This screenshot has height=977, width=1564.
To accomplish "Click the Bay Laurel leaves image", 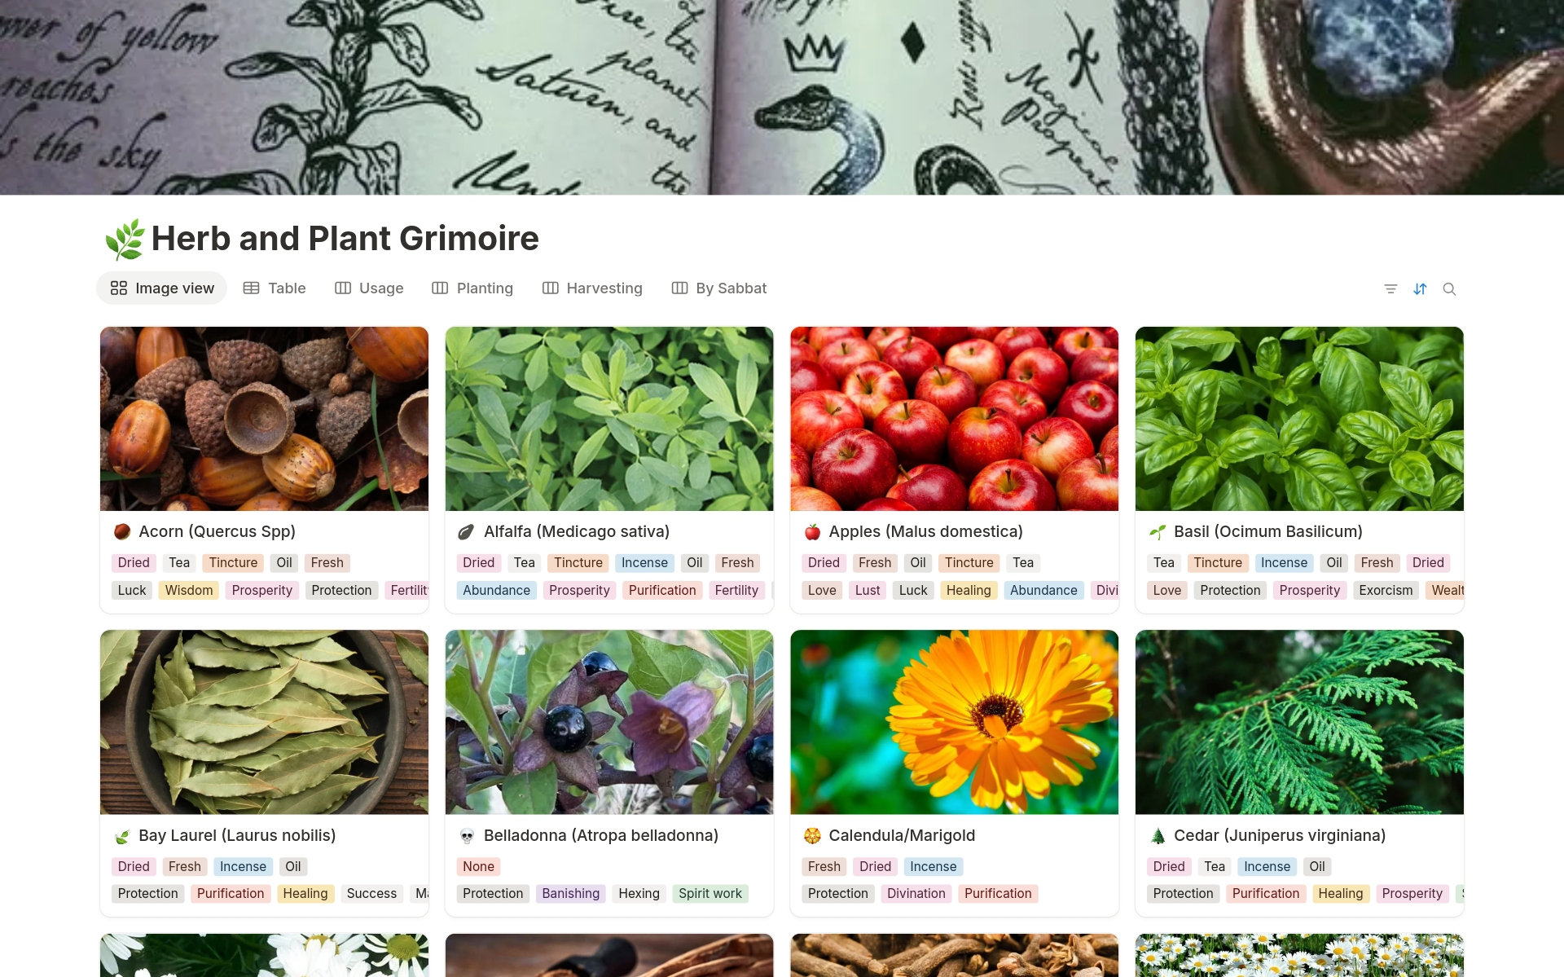I will tap(264, 722).
